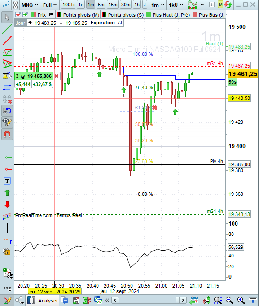Click the zoom out magnifier
Screen dimensions: 259x307
[x=229, y=300]
